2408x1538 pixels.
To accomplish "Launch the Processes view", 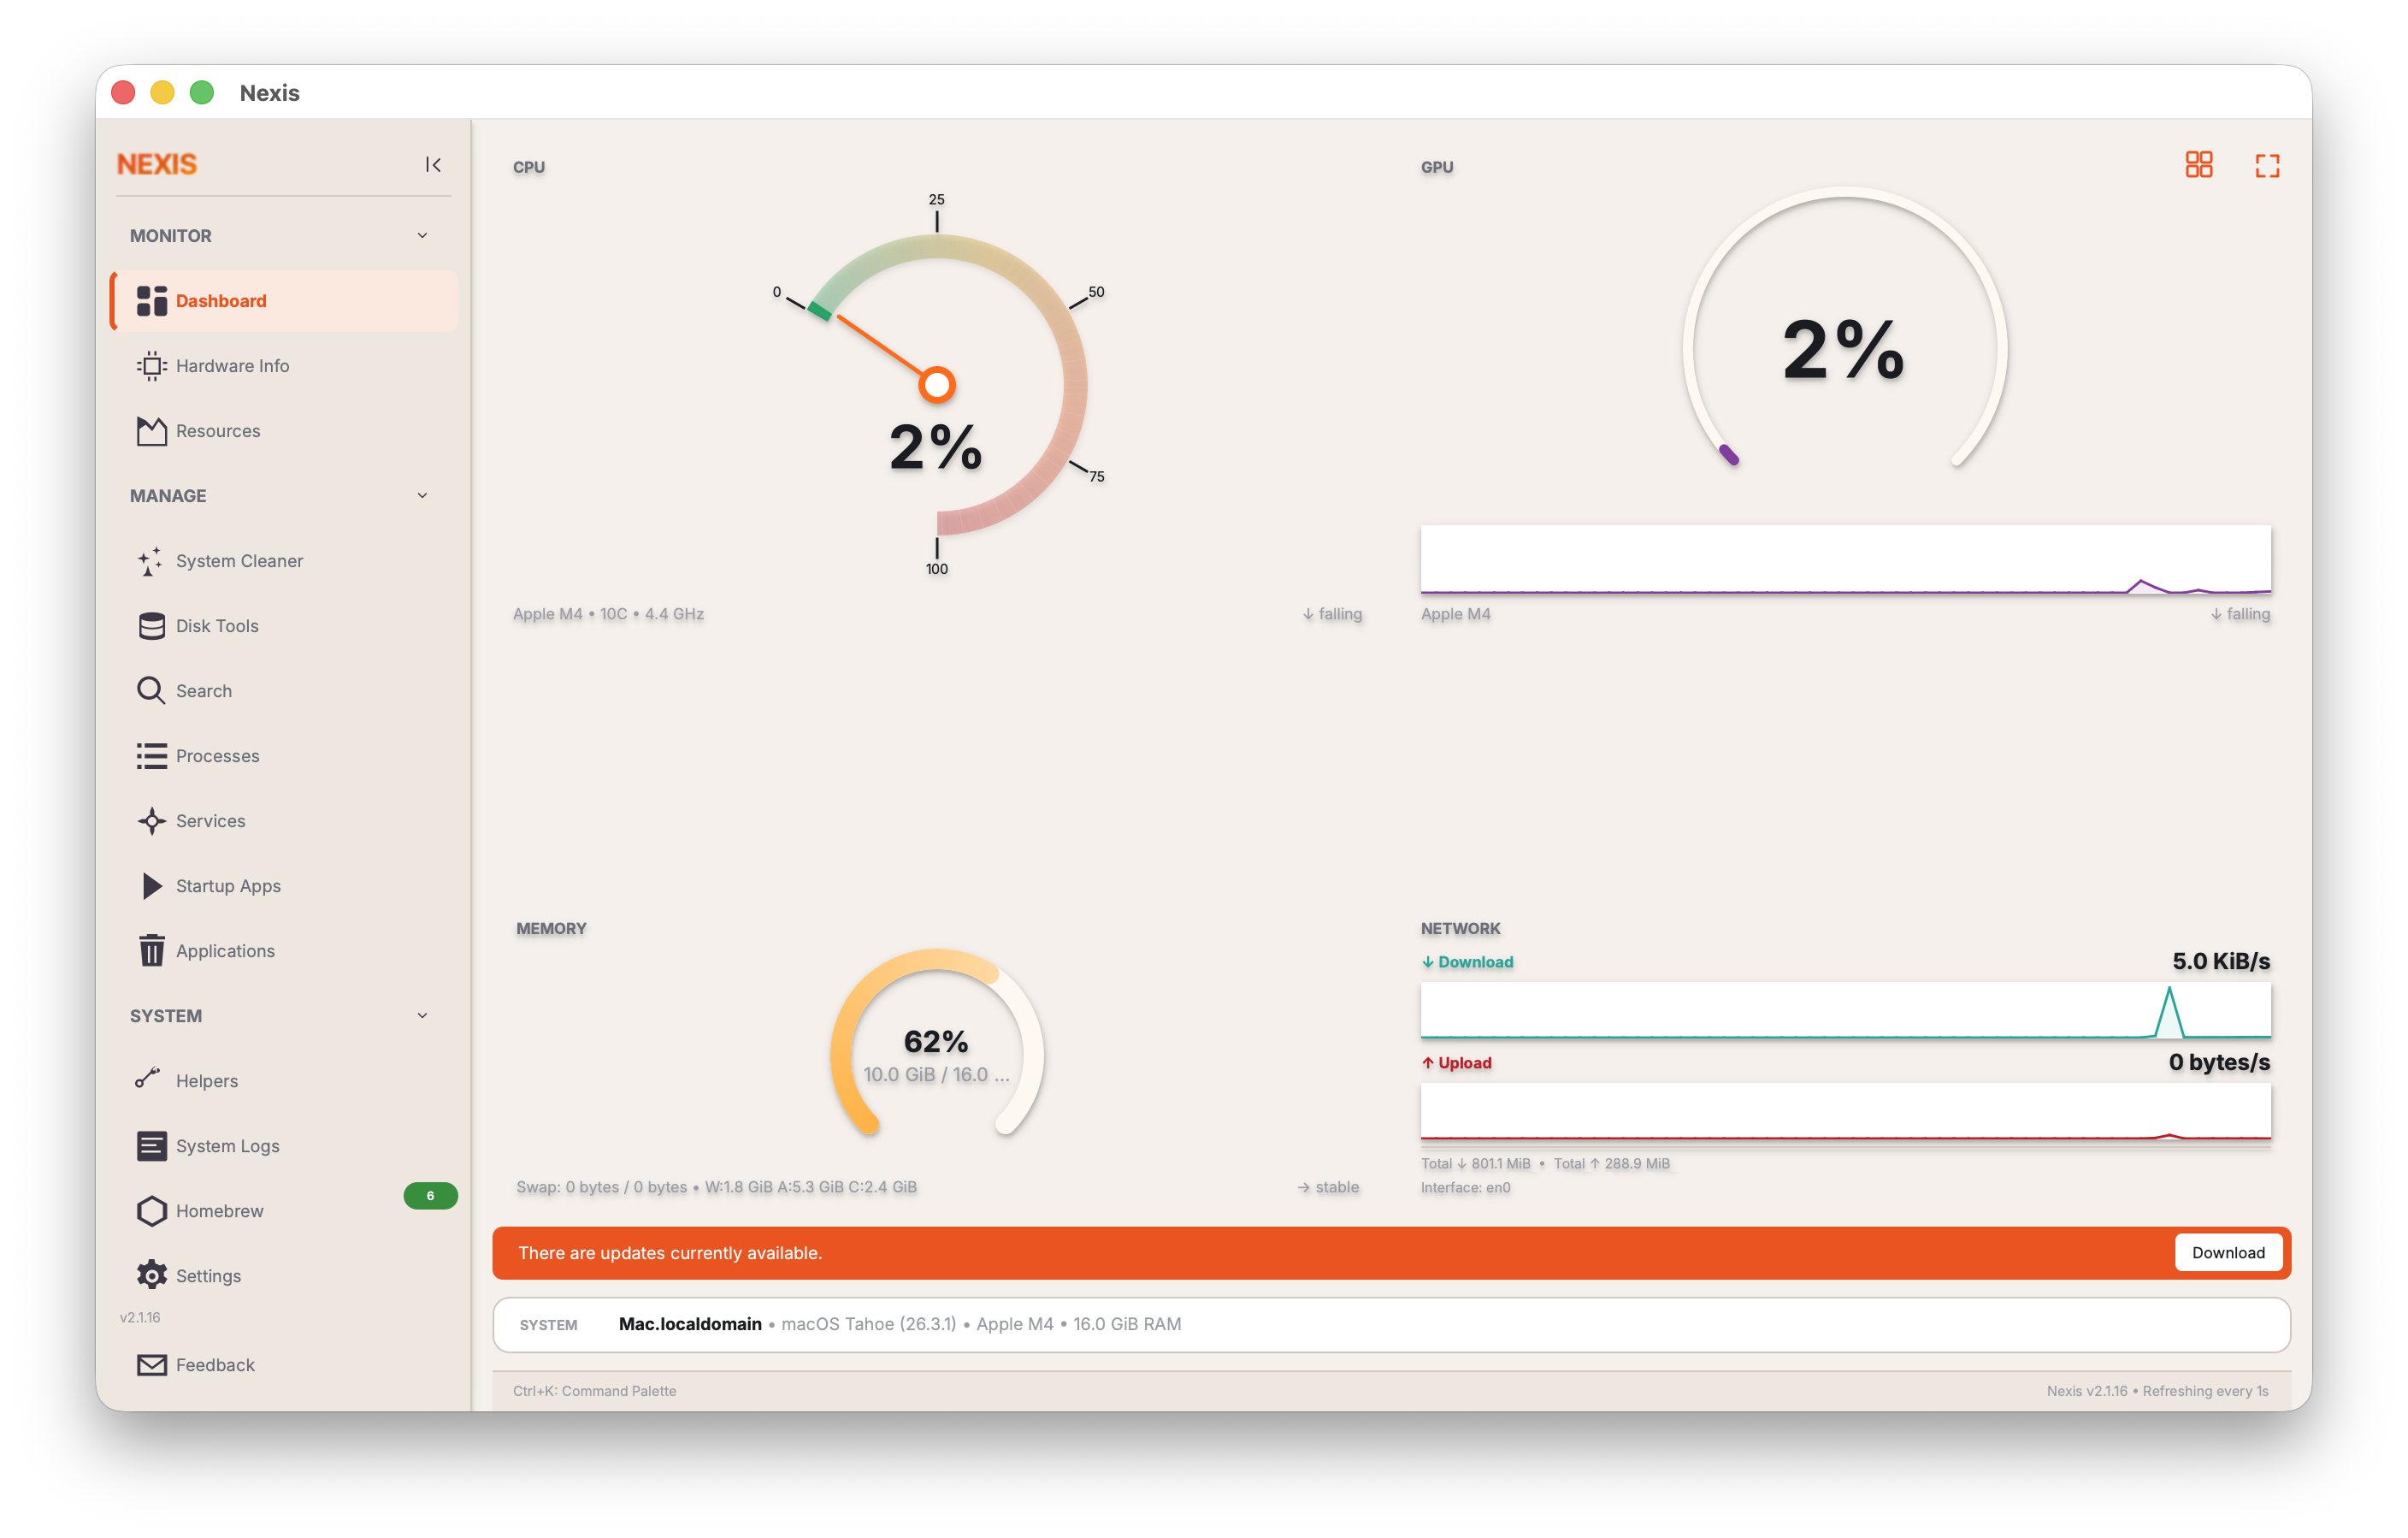I will 217,755.
